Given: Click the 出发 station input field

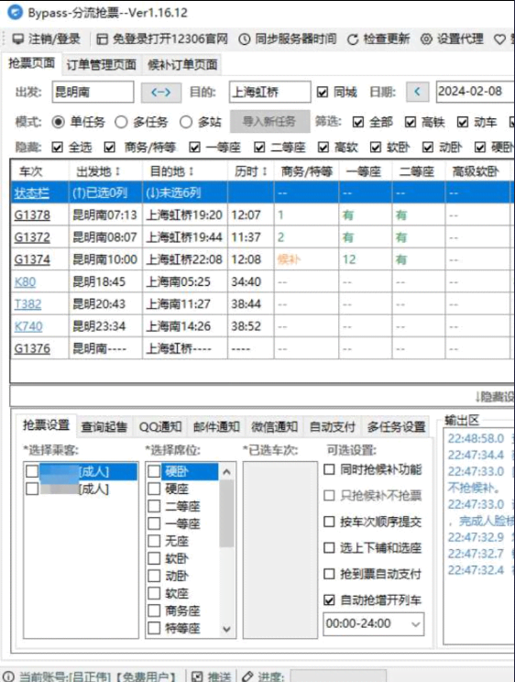Looking at the screenshot, I should (93, 93).
